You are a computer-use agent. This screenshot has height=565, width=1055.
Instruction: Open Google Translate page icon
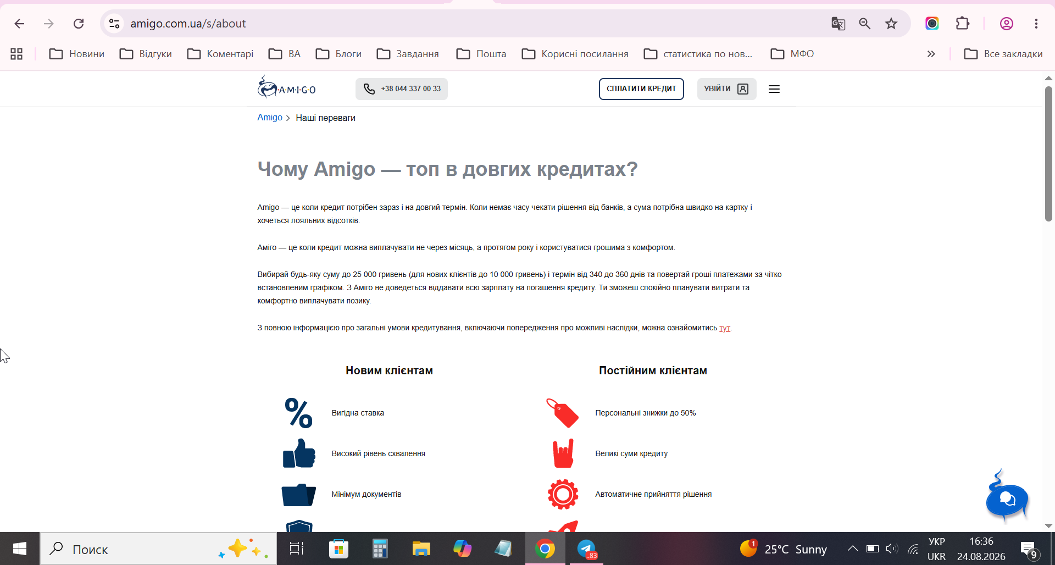(838, 24)
